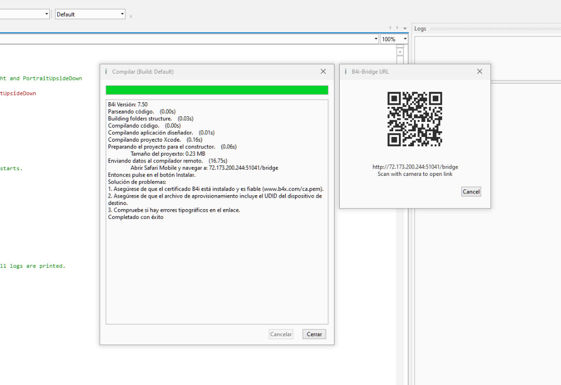Expand the sub selector dropdown left of zoom
This screenshot has width=561, height=385.
pos(376,39)
